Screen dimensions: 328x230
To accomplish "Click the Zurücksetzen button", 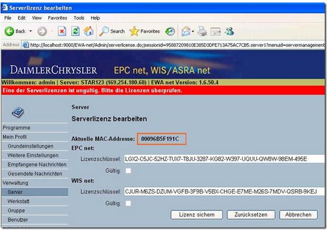I will (x=251, y=215).
